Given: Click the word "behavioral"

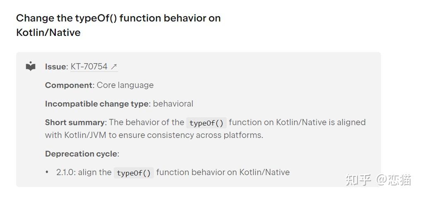Looking at the screenshot, I should click(x=173, y=104).
